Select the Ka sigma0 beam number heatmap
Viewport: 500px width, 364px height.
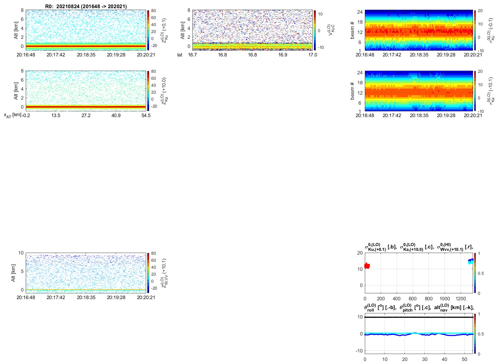coord(419,90)
